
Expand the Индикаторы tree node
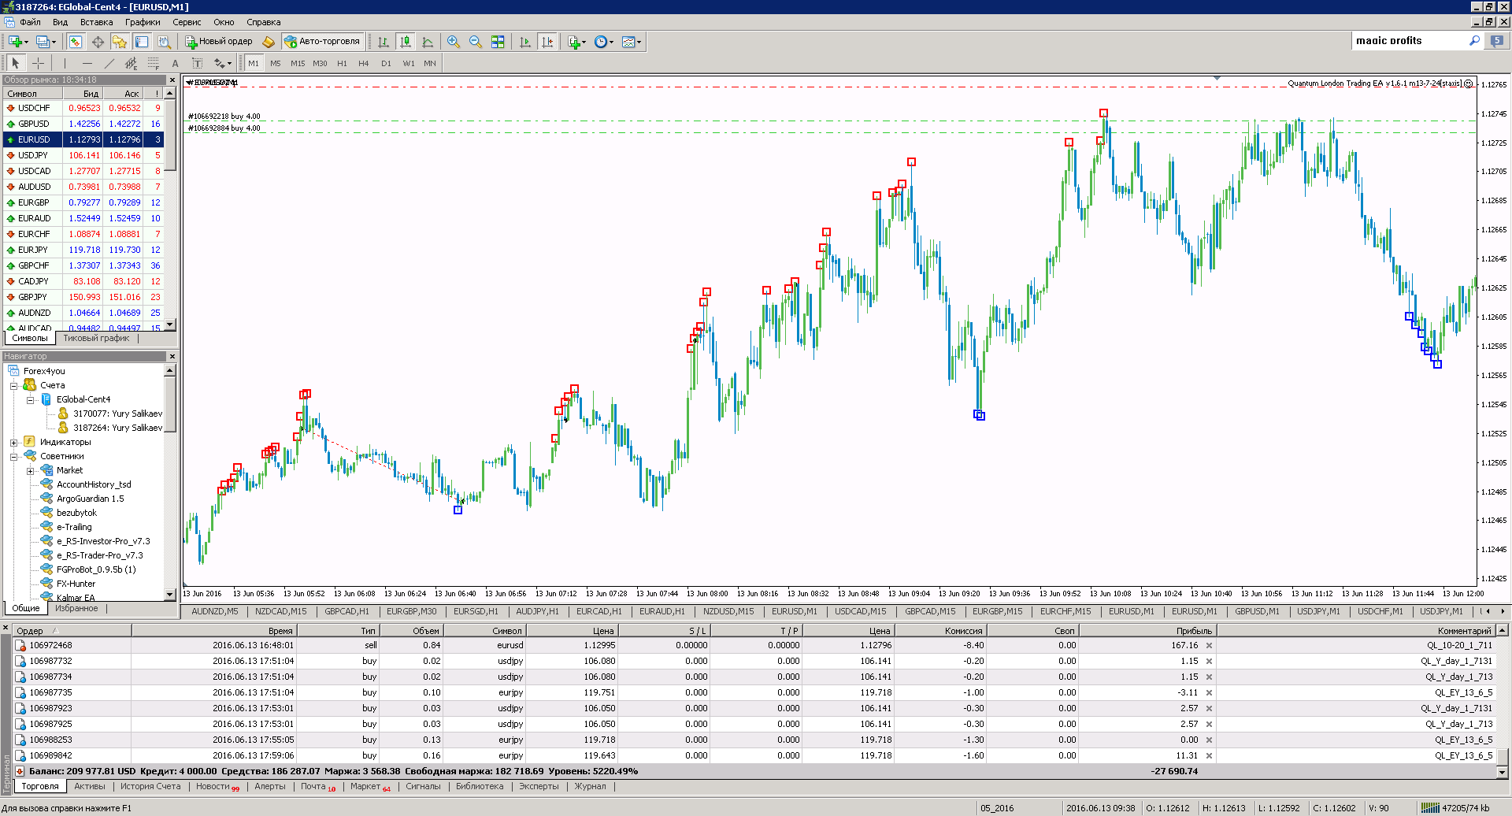[13, 443]
